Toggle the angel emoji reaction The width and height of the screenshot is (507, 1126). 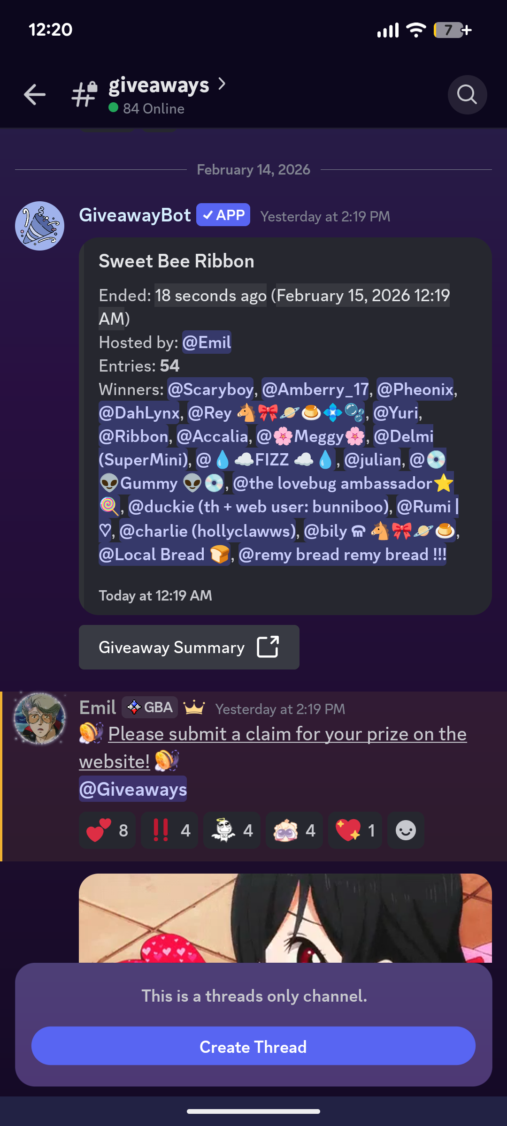pos(232,830)
